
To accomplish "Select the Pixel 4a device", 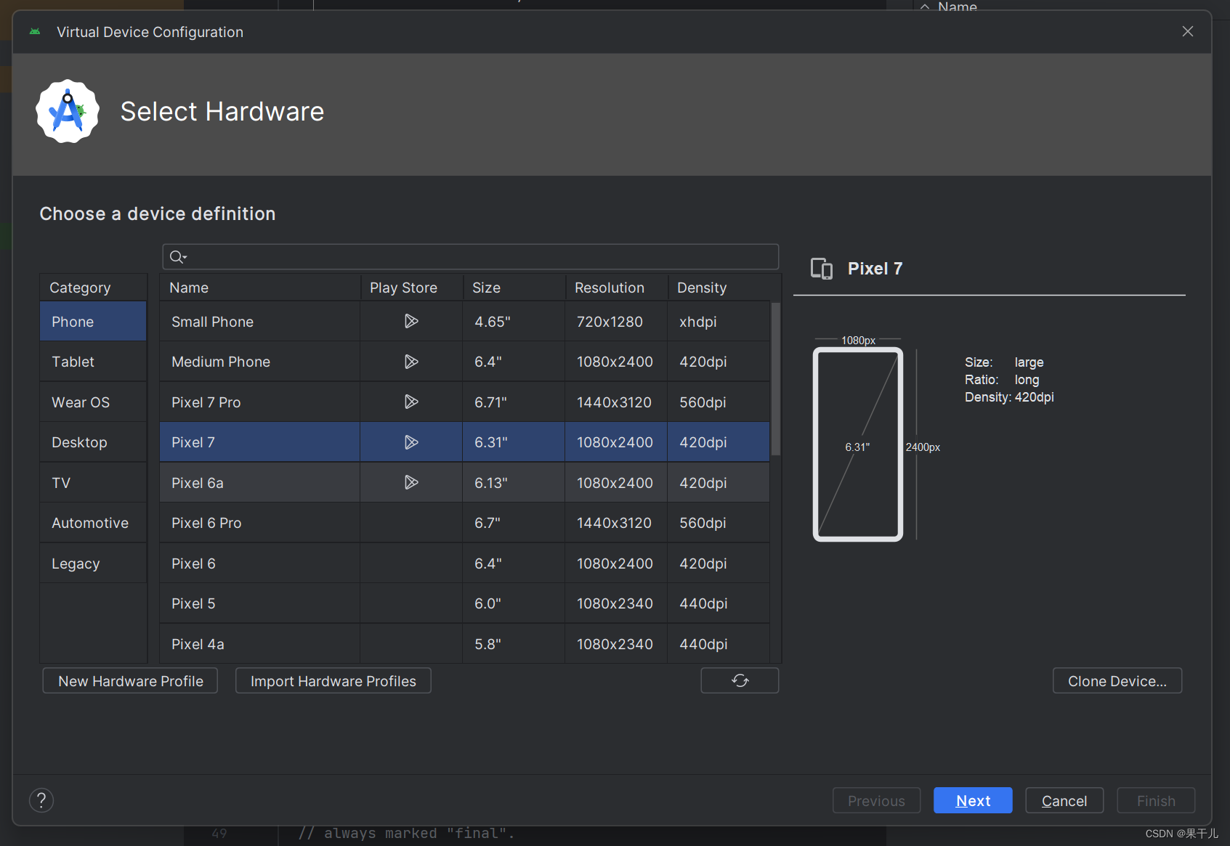I will pyautogui.click(x=198, y=644).
